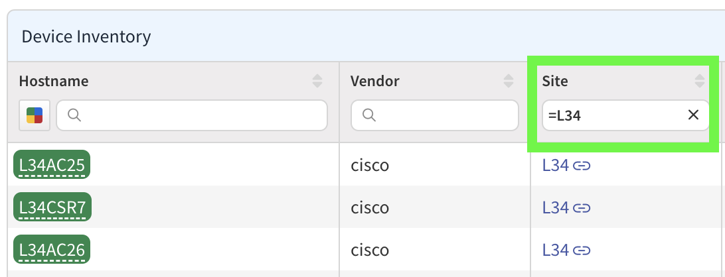725x277 pixels.
Task: Open the four-color grid icon under Hostname
Action: [x=35, y=115]
